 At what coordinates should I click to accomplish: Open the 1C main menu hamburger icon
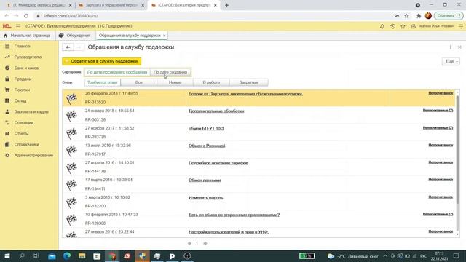click(18, 26)
